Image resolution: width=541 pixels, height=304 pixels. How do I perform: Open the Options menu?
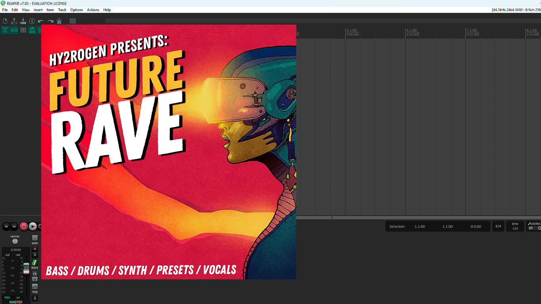pos(76,10)
